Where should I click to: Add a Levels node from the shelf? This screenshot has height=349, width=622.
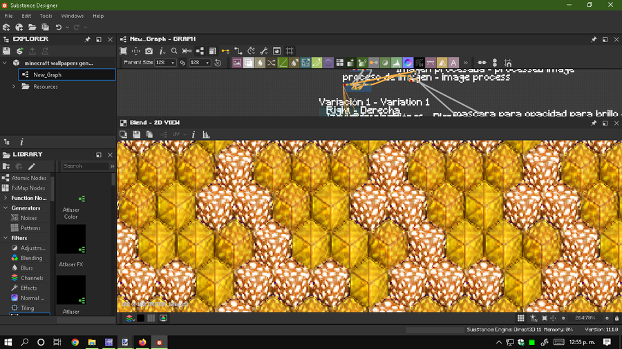click(x=396, y=63)
